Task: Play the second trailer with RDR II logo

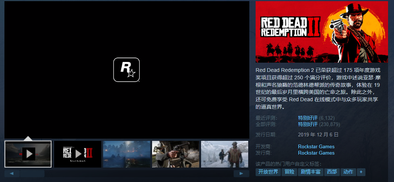Action: coord(78,154)
